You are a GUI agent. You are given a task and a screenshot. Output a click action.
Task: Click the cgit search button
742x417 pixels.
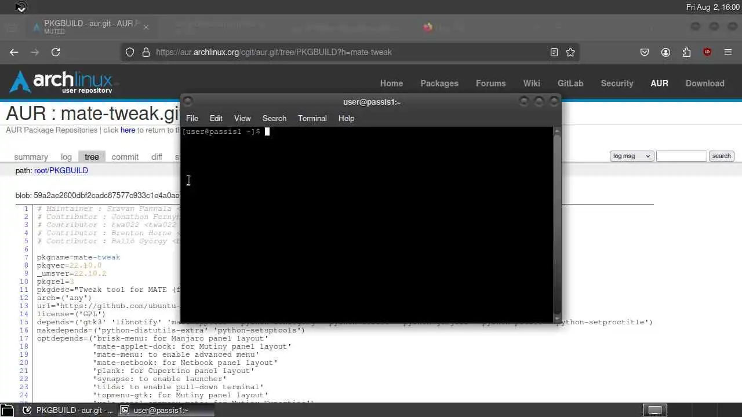coord(721,156)
